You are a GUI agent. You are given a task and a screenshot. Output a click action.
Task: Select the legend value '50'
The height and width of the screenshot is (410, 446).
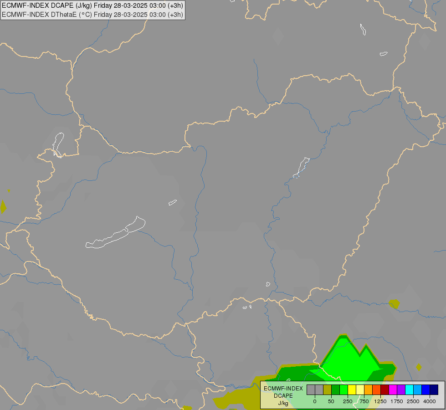331,401
